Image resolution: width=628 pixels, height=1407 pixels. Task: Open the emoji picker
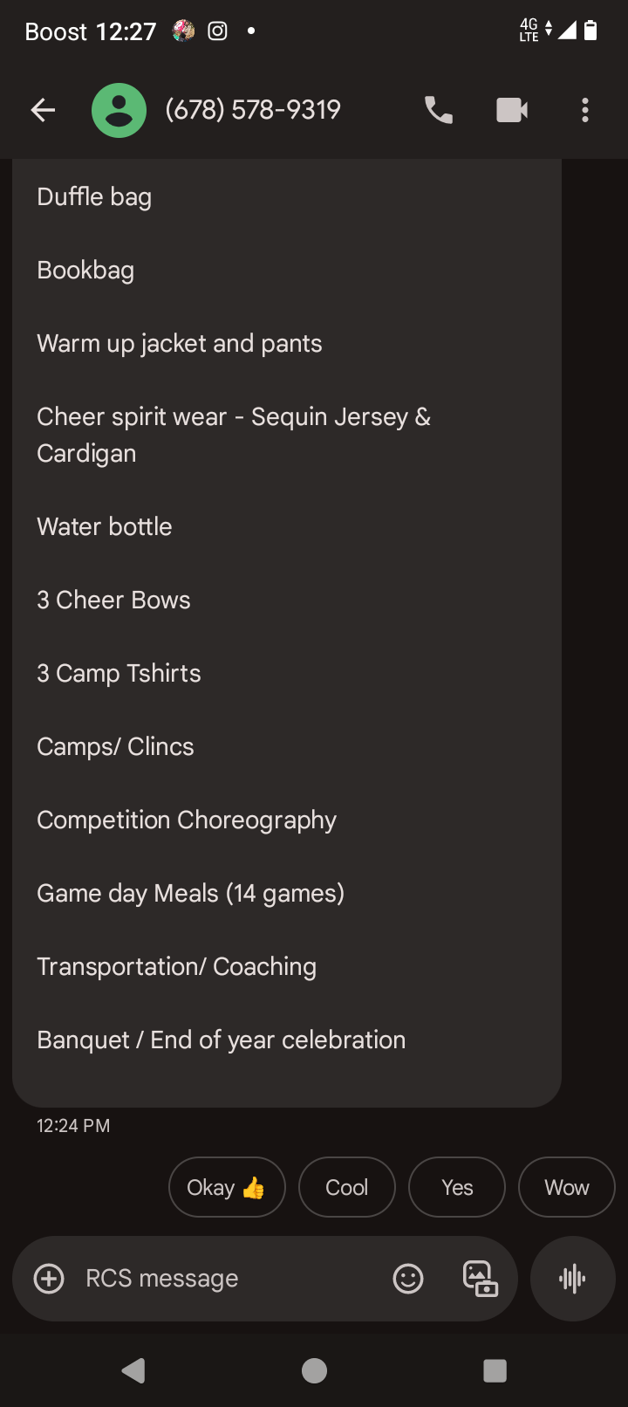408,1279
